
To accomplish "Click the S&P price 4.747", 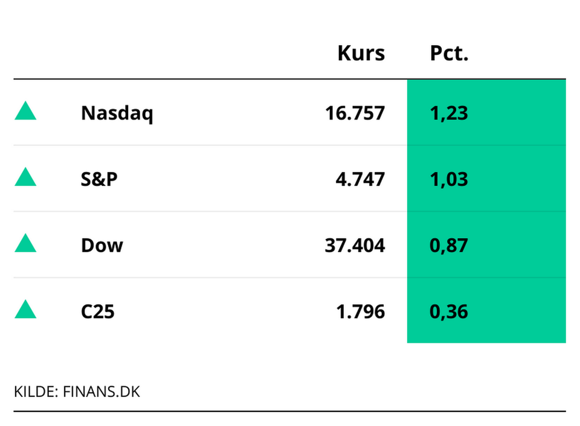I will coord(360,179).
